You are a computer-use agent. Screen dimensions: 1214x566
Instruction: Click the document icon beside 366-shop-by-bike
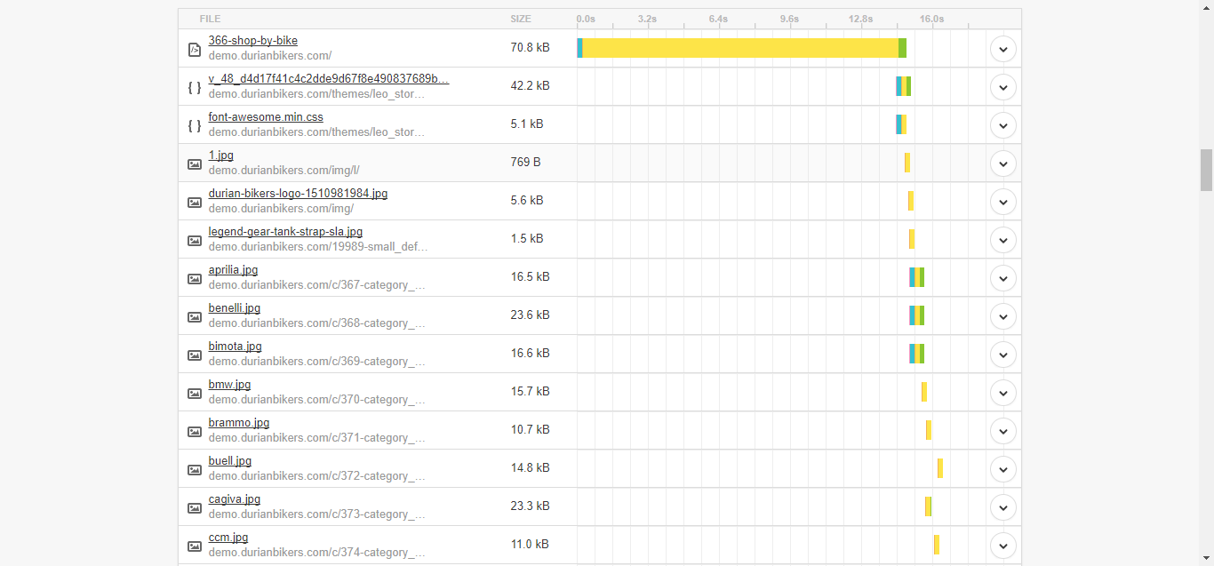coord(195,50)
